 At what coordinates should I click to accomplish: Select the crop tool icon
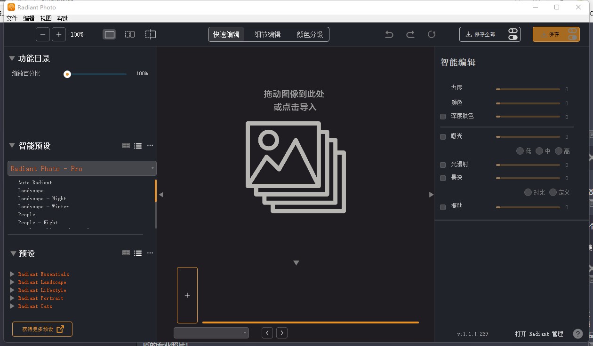pos(150,34)
